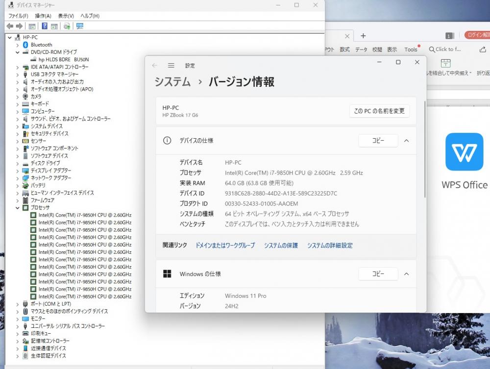
Task: Collapse the デバイスの仕様 section chevron
Action: pyautogui.click(x=406, y=141)
